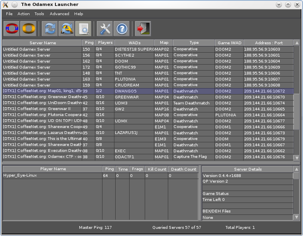Select the UD ON TOP! UDMX server
The height and width of the screenshot is (236, 303).
point(148,121)
